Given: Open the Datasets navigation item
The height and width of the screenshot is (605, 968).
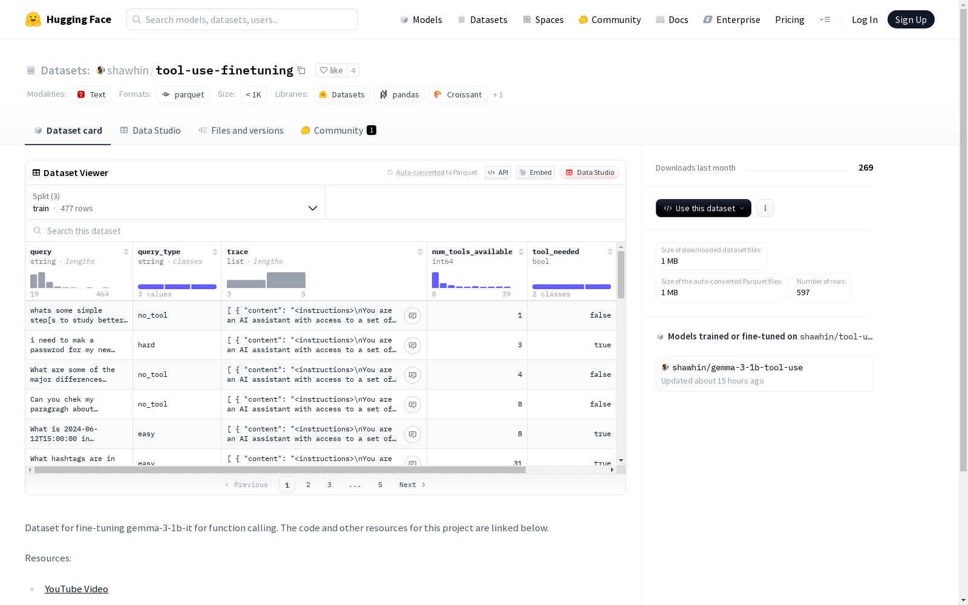Looking at the screenshot, I should pos(482,19).
